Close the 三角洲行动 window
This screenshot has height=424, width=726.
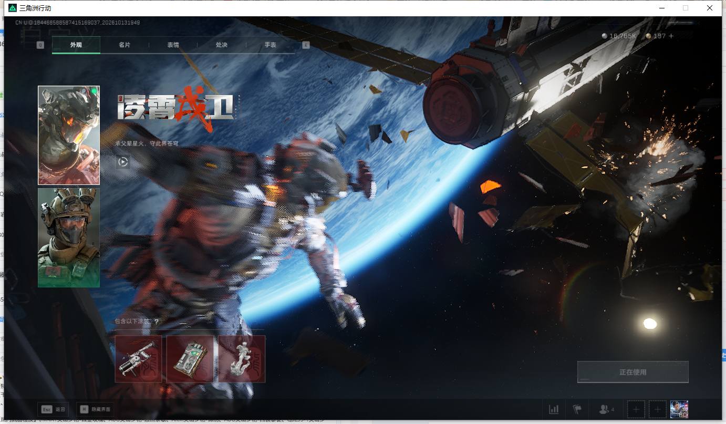pos(710,8)
